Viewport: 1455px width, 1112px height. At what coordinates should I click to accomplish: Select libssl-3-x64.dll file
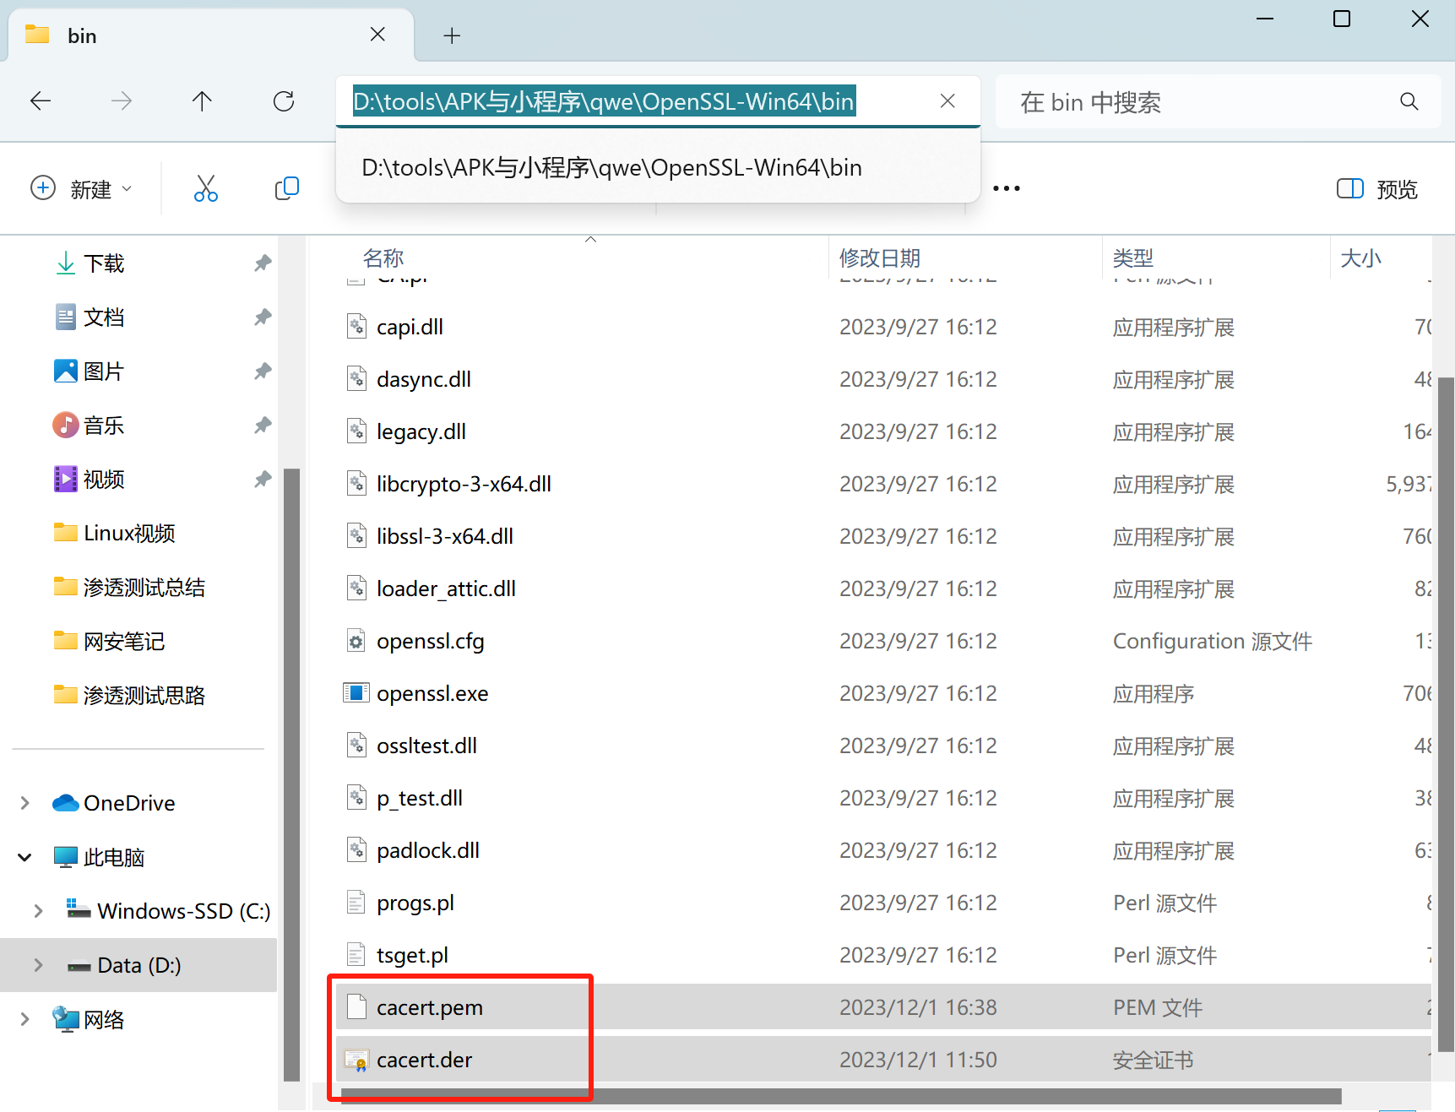[x=445, y=536]
